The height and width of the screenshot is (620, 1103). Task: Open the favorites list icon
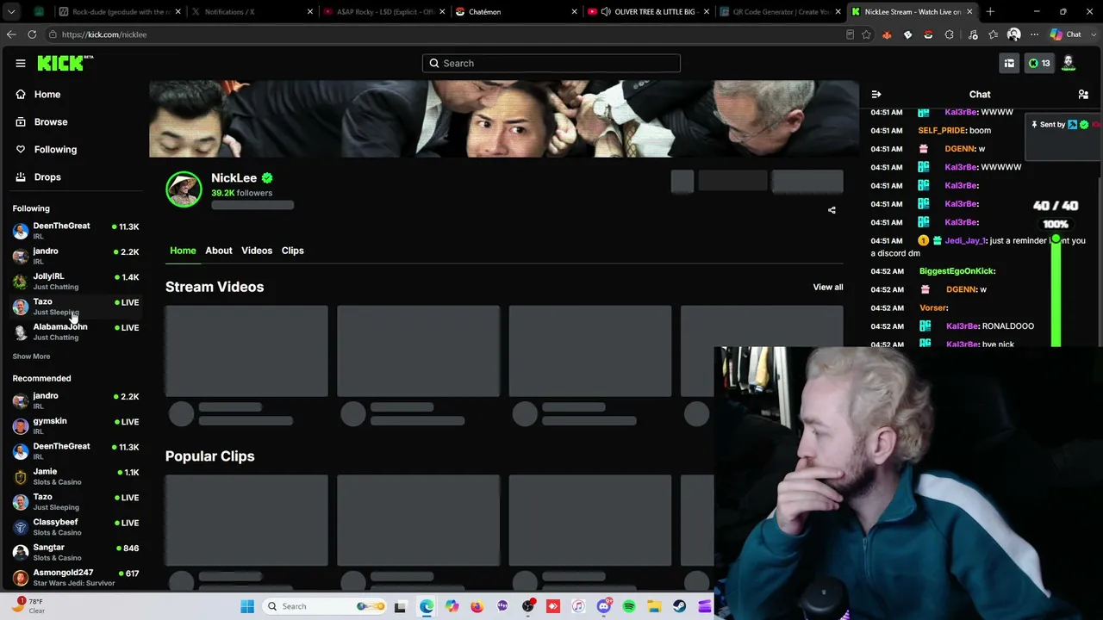pos(994,34)
